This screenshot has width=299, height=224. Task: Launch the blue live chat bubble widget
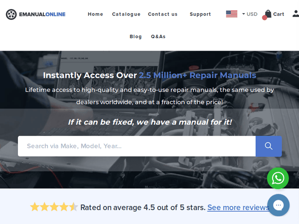278,205
